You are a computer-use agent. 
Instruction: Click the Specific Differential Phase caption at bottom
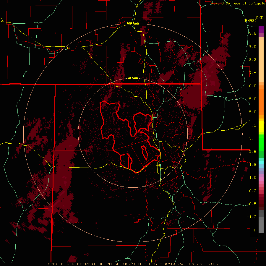[x=133, y=264]
